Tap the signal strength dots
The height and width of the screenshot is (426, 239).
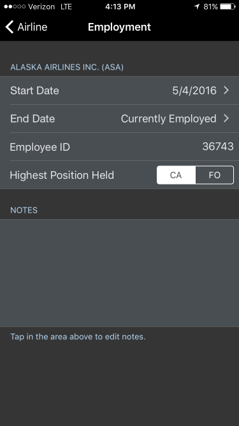15,7
